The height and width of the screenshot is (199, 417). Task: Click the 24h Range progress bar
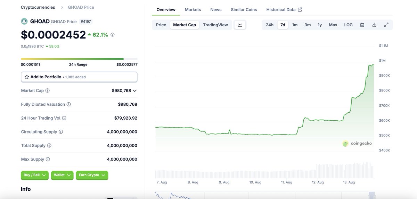(79, 59)
